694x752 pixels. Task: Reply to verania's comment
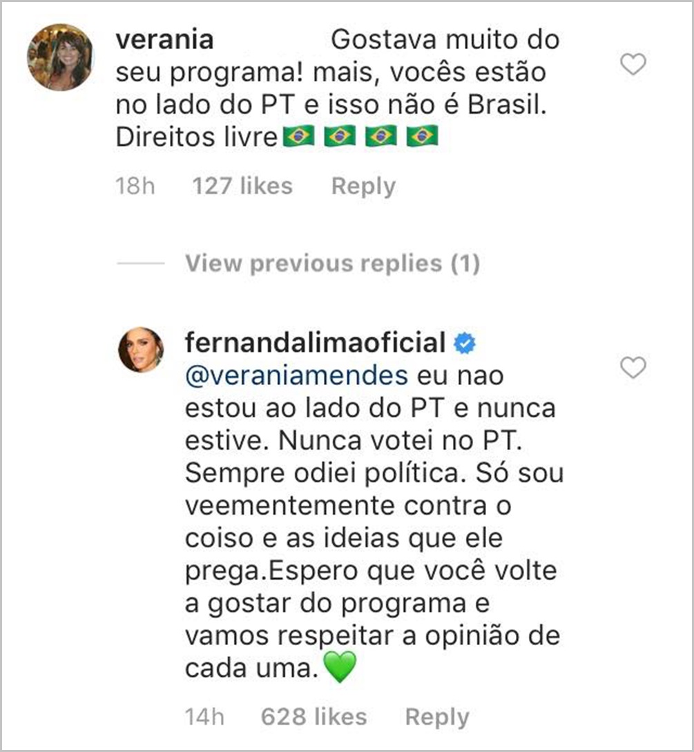point(363,185)
